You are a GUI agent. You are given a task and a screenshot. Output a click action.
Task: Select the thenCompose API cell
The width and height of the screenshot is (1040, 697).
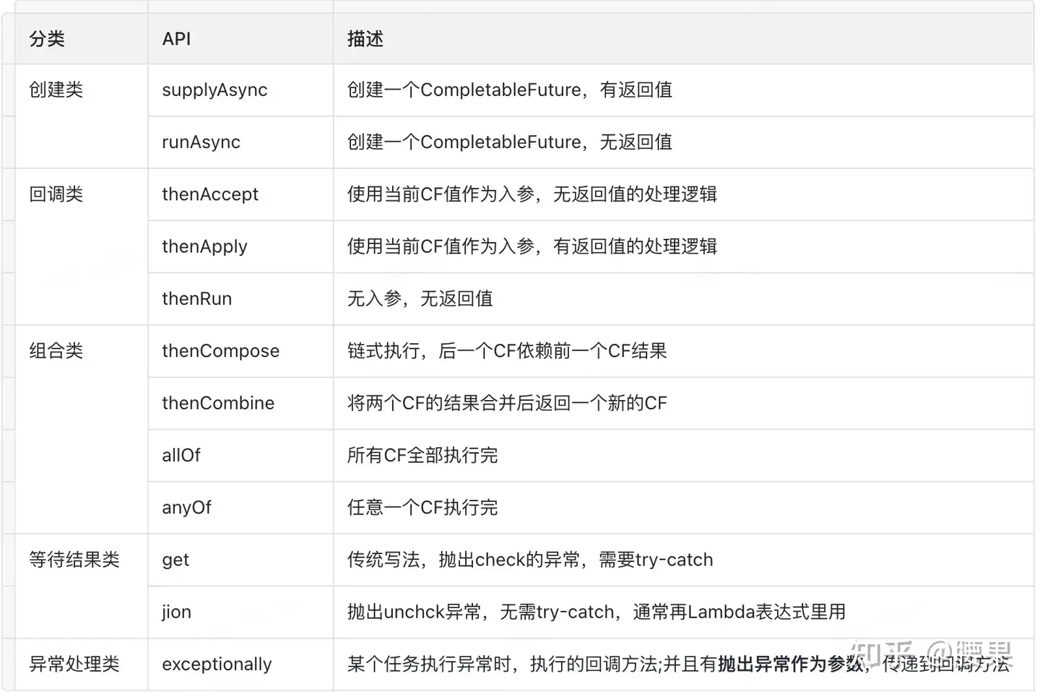coord(220,351)
